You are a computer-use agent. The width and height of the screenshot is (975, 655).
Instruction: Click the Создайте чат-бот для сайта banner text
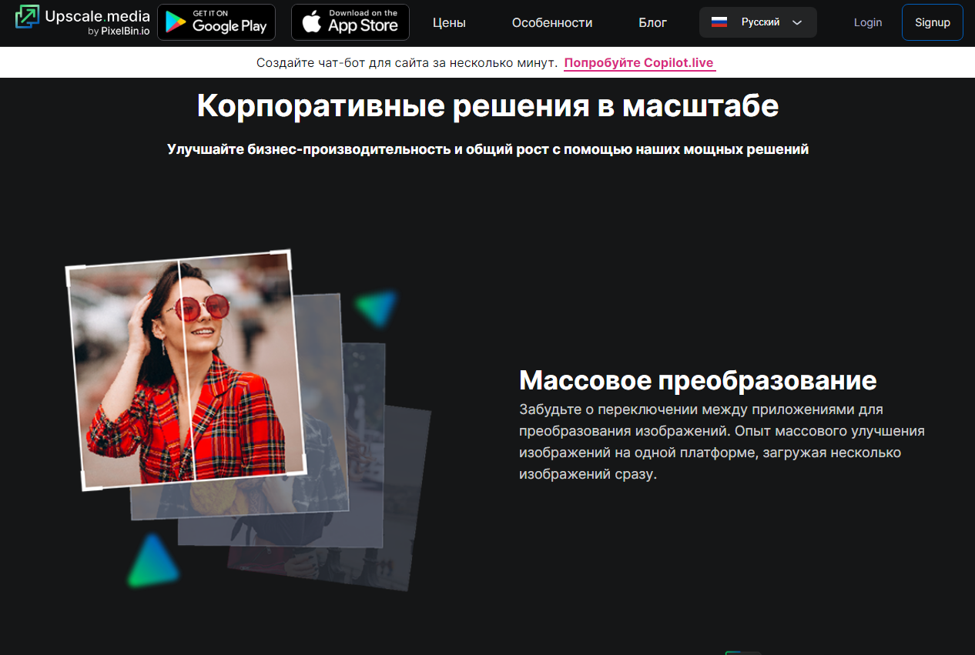[x=407, y=63]
